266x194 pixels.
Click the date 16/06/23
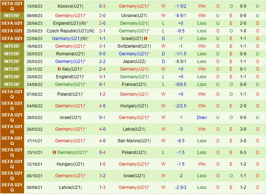[34, 46]
